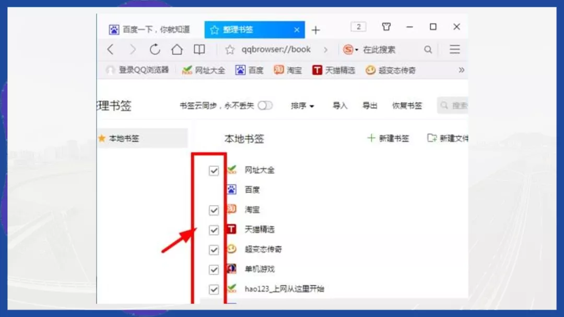Screen dimensions: 564x317
Task: Click the 恢复书签 button
Action: pyautogui.click(x=407, y=105)
